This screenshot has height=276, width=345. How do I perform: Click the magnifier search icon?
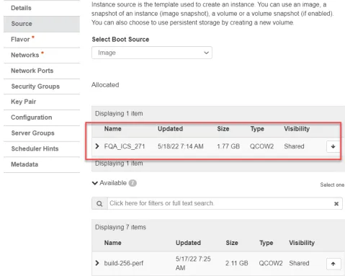pyautogui.click(x=99, y=204)
